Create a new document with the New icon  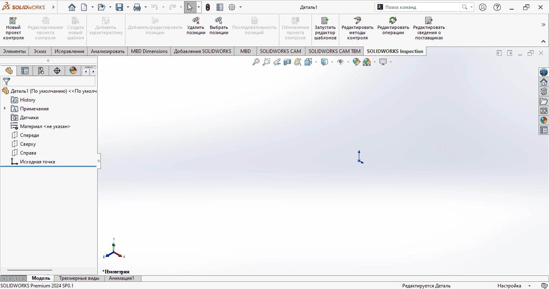coord(84,7)
